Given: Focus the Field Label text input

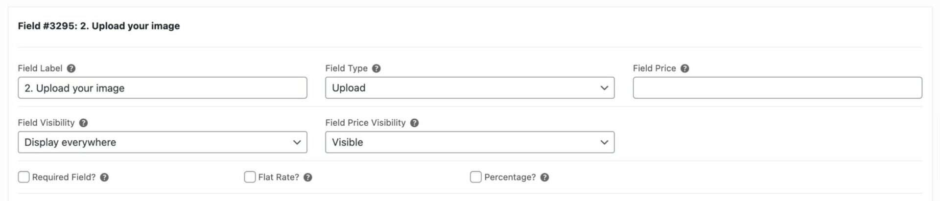Looking at the screenshot, I should click(163, 88).
